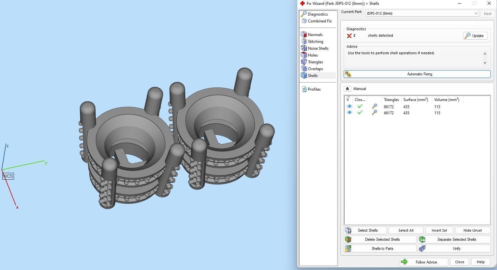The width and height of the screenshot is (497, 270).
Task: Convert Shells to Parts
Action: 380,249
